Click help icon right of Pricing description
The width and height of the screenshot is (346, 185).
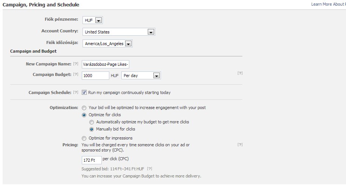[x=240, y=144]
